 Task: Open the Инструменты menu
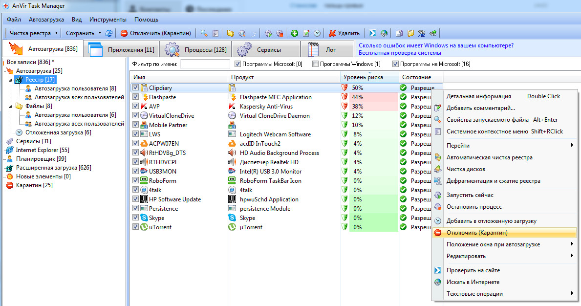tap(108, 20)
